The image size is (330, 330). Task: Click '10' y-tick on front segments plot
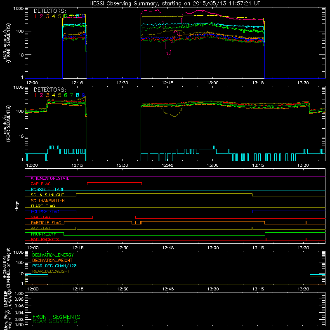21,55
